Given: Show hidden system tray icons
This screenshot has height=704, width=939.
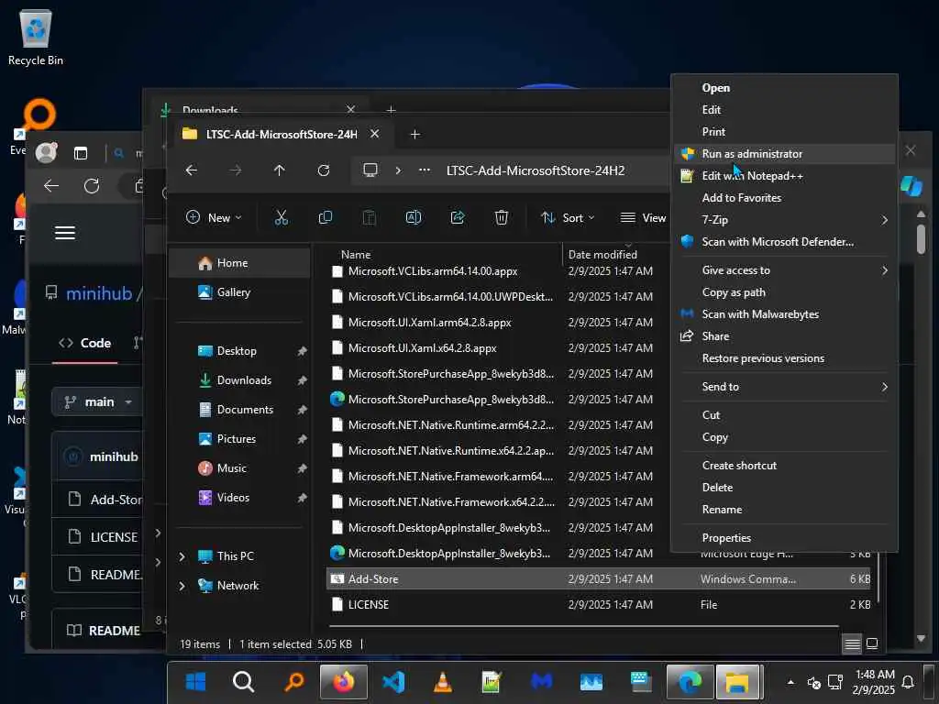Looking at the screenshot, I should pos(790,682).
